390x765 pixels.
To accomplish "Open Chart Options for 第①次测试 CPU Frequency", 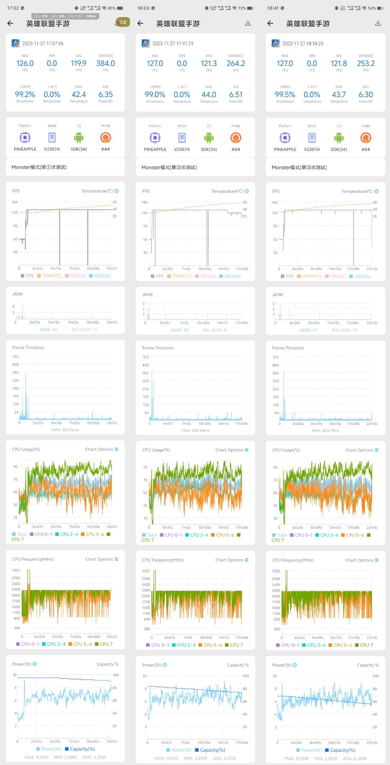I will (102, 559).
